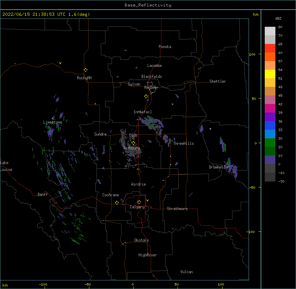
Task: Click the Blackfalds label
Action: (x=151, y=77)
